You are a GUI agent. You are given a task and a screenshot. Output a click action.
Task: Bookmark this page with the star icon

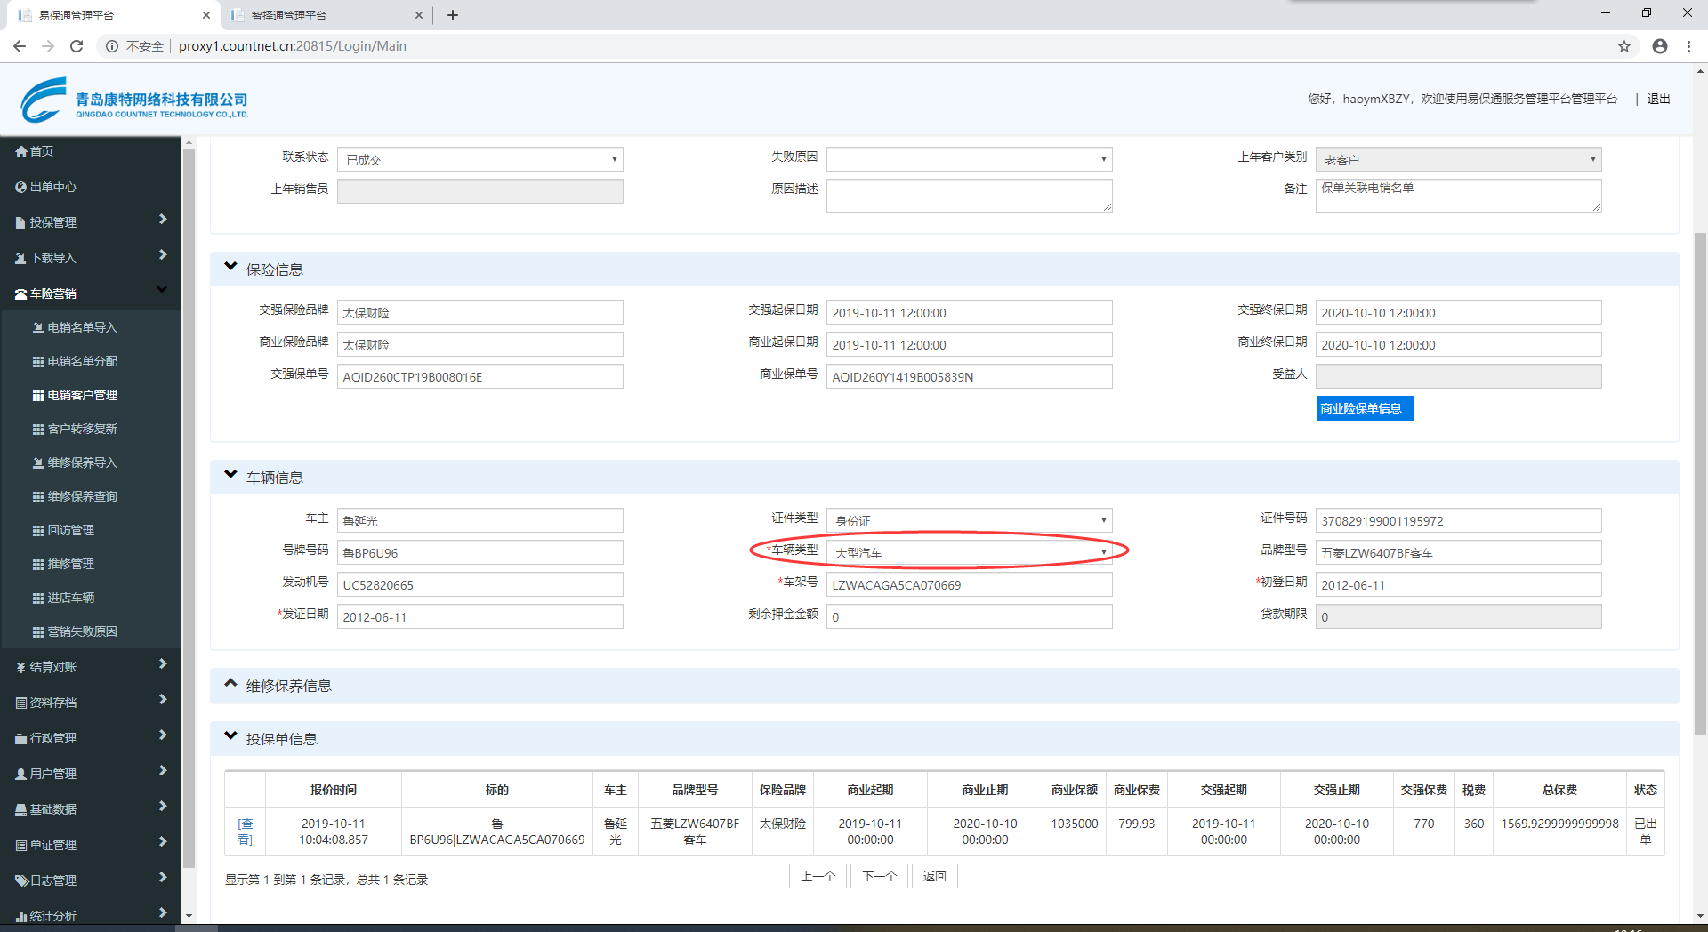(1624, 46)
